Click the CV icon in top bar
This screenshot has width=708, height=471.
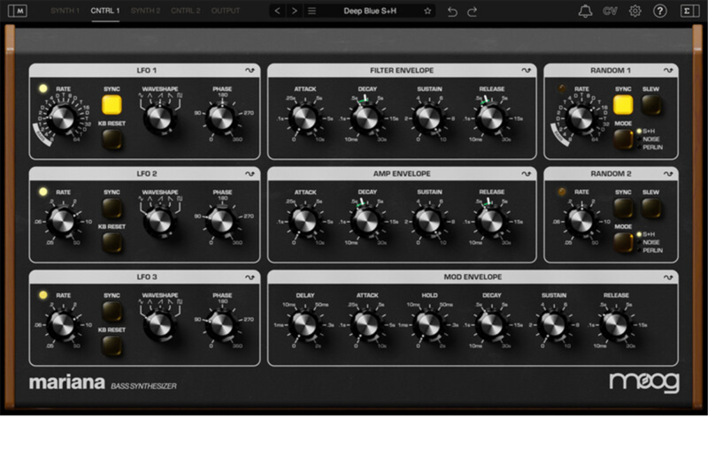(x=610, y=11)
